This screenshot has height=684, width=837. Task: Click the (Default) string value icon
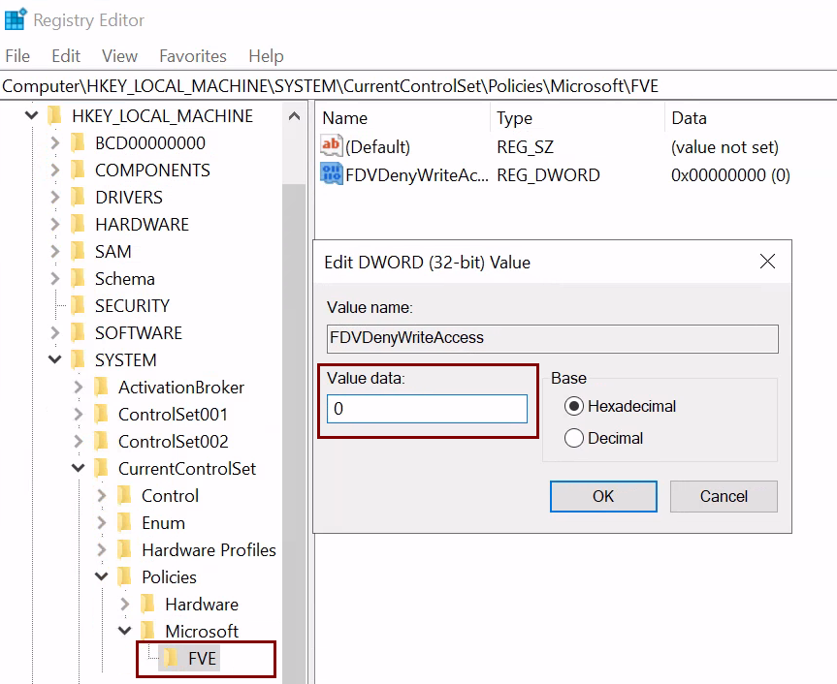(x=331, y=145)
